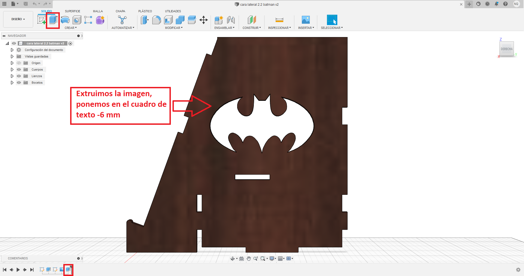Image resolution: width=524 pixels, height=276 pixels.
Task: Jump to the timeline end
Action: [32, 270]
